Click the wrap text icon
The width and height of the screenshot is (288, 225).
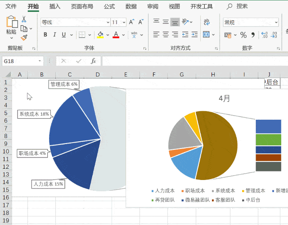pyautogui.click(x=207, y=22)
